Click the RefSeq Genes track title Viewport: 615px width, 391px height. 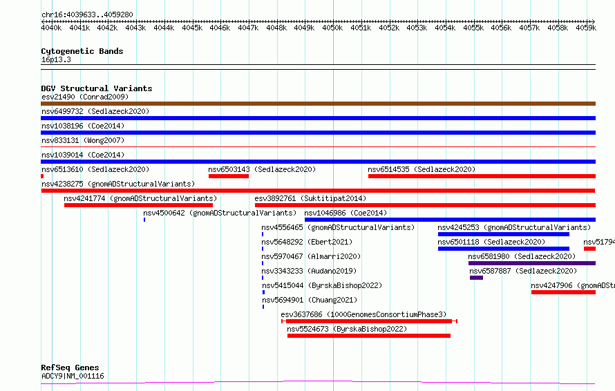(70, 368)
